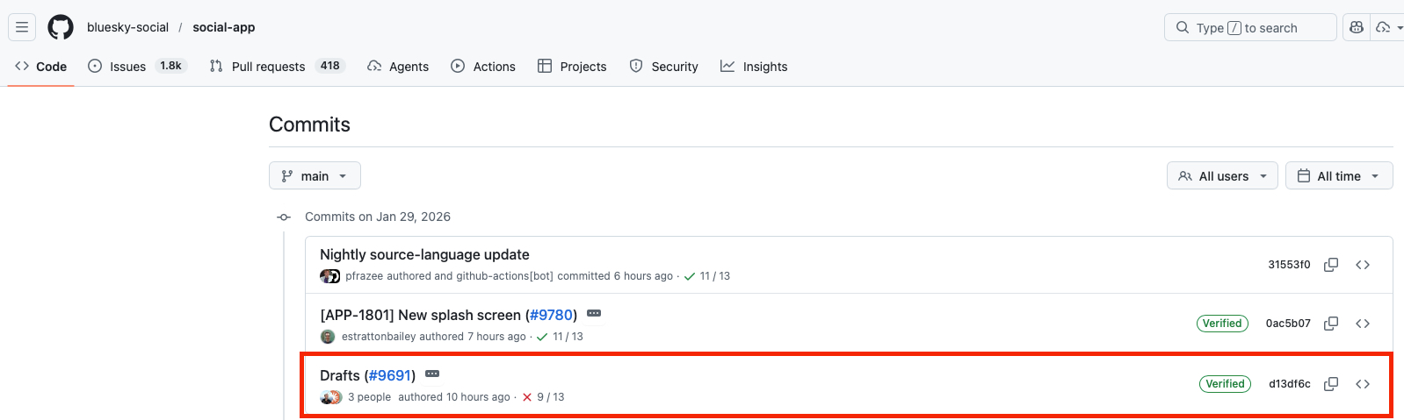
Task: Click the Verified badge on d13df6c
Action: click(x=1225, y=384)
